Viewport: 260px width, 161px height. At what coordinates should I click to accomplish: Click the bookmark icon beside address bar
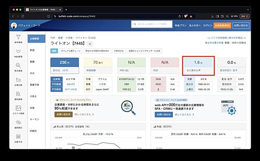[48, 16]
